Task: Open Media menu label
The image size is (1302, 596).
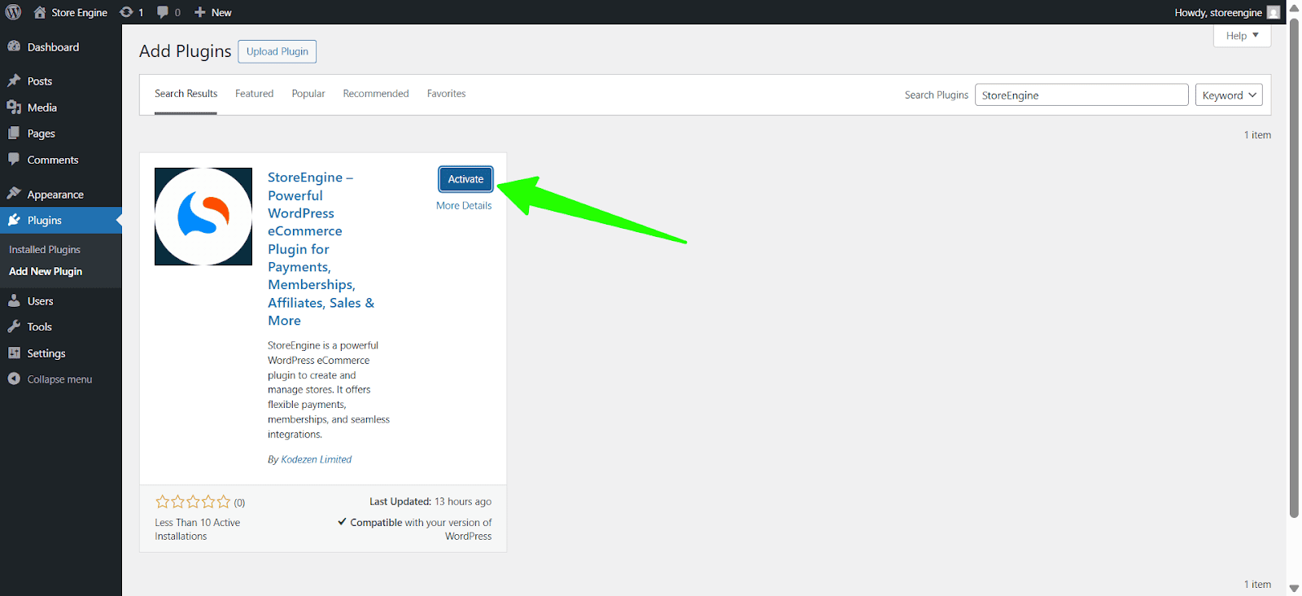Action: tap(42, 107)
